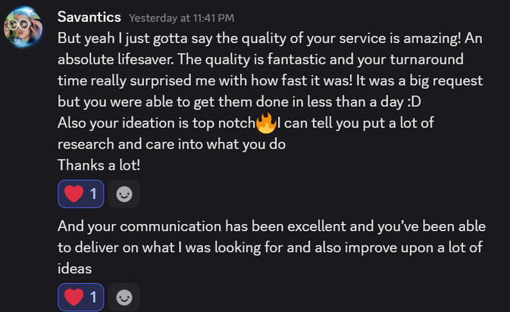Toggle heart reaction under "Thanks a lot!"
This screenshot has width=510, height=312.
[80, 195]
